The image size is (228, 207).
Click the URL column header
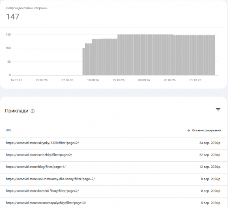pos(9,130)
